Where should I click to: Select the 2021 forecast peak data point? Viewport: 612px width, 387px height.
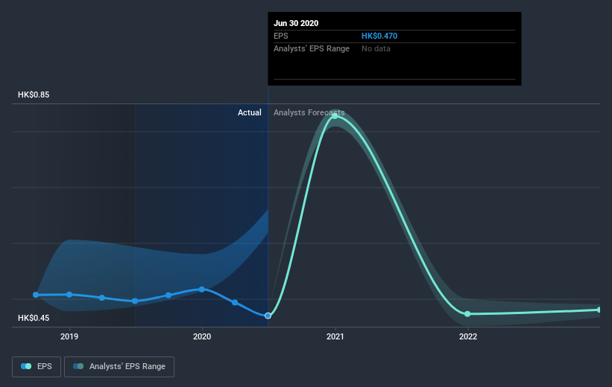point(335,116)
